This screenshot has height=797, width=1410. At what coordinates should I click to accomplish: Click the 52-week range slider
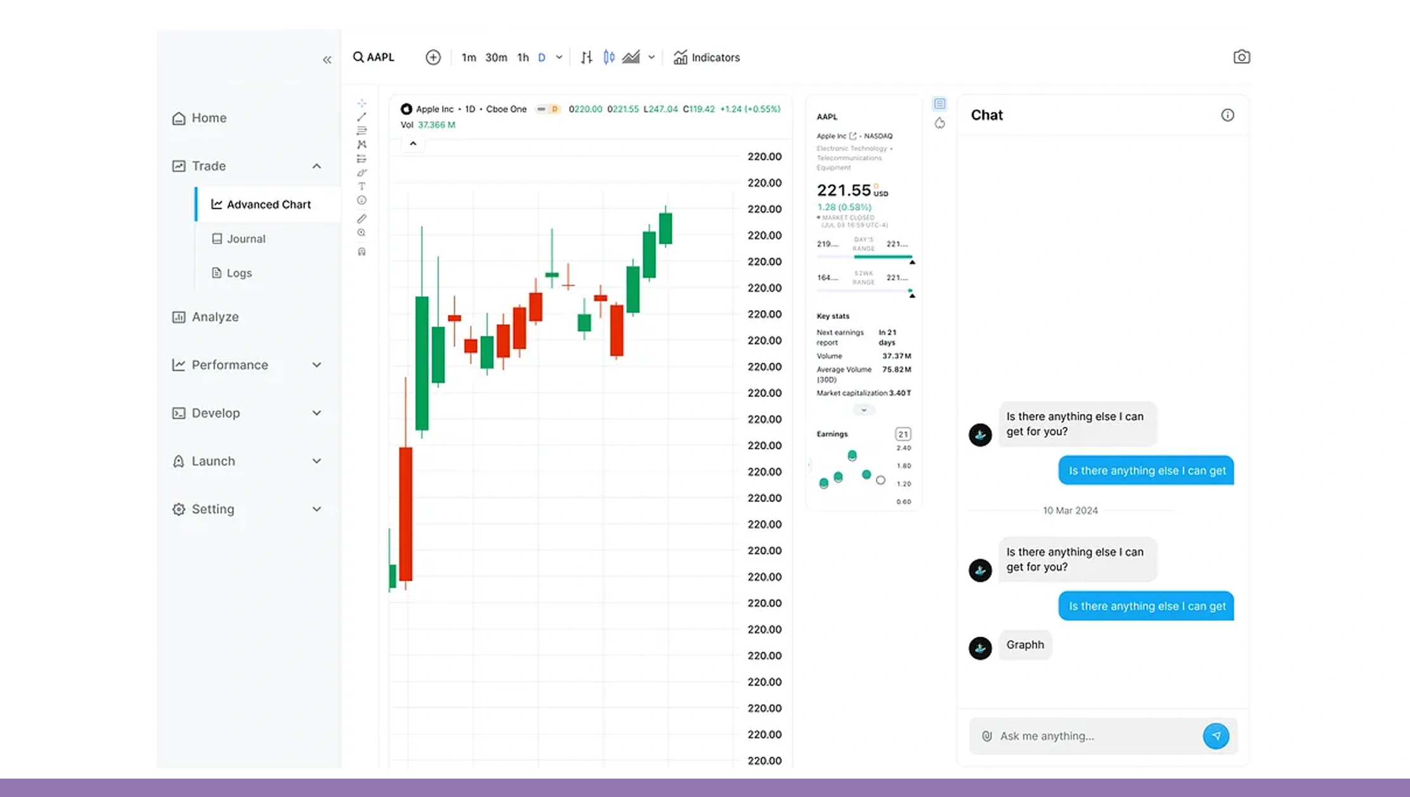coord(865,289)
